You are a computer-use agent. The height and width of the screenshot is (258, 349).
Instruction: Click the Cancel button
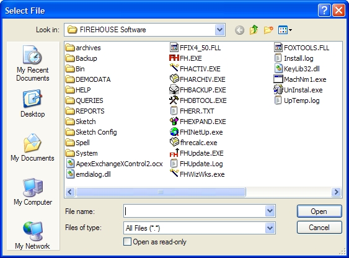tap(319, 227)
